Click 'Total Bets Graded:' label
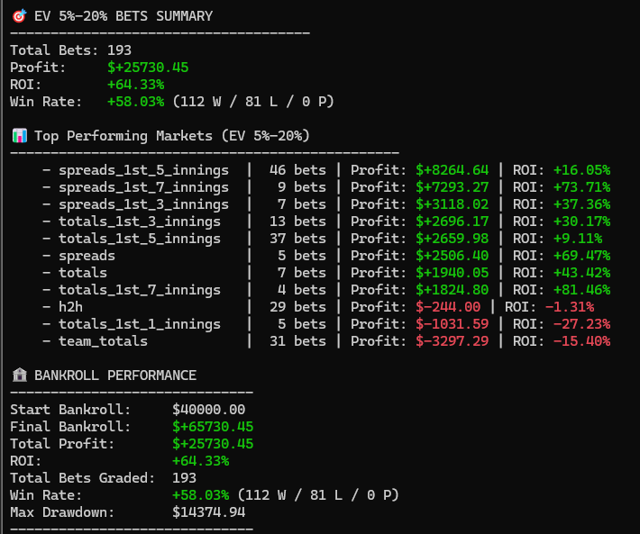Screen dimensions: 640x534 (x=83, y=478)
